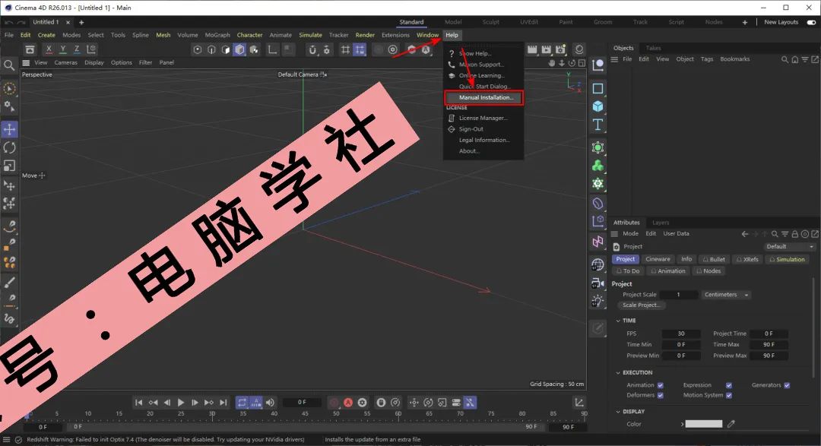821x446 pixels.
Task: Click the Scale Project button
Action: point(641,305)
